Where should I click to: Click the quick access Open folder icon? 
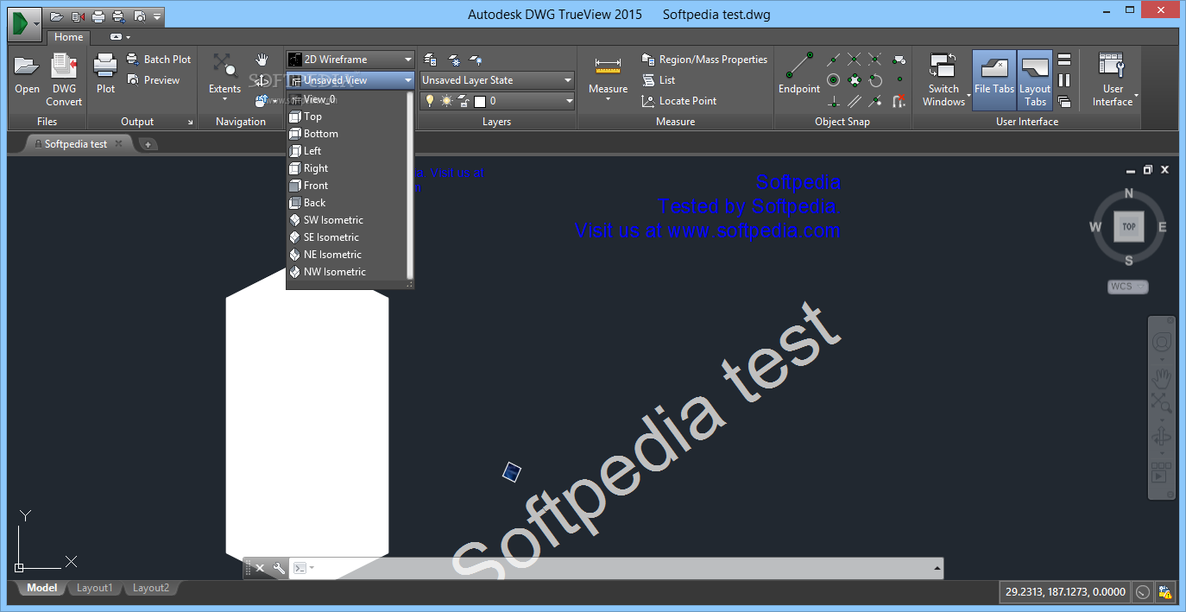pos(57,16)
